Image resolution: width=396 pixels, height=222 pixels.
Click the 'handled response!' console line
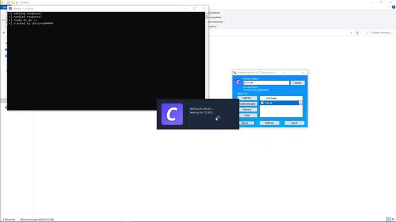(x=25, y=17)
